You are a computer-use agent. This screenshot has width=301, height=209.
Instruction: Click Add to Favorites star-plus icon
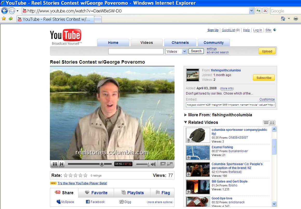click(11, 19)
